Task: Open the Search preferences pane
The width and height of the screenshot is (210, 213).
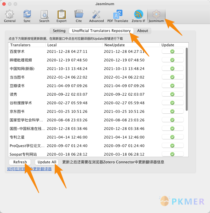Action: pos(44,16)
